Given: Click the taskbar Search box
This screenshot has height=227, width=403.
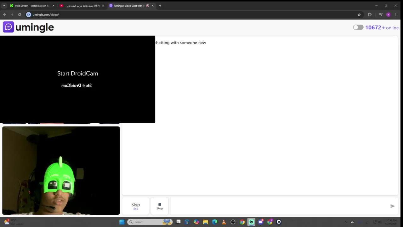Looking at the screenshot, I should pos(149,222).
